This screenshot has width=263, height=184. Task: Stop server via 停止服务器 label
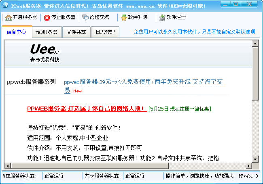click(63, 17)
